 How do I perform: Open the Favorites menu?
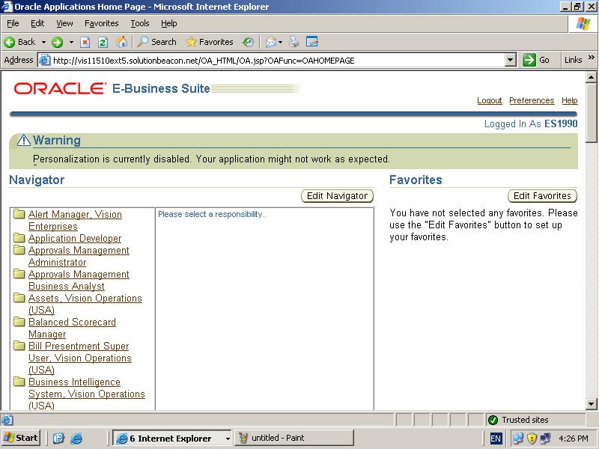click(x=101, y=23)
